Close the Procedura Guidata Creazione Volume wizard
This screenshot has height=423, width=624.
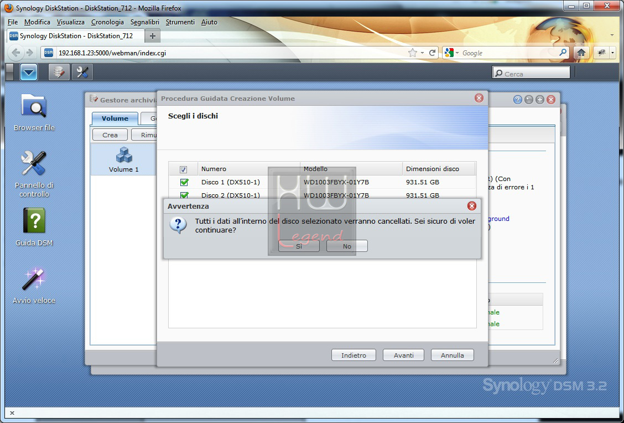click(479, 98)
